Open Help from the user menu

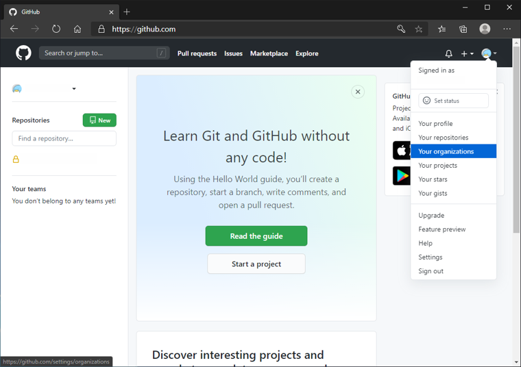click(x=453, y=243)
